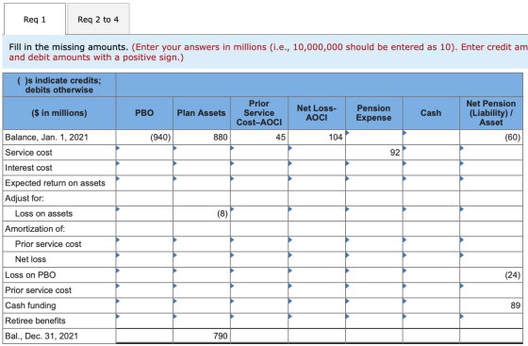Image resolution: width=528 pixels, height=346 pixels.
Task: Click Retiree benefits Plan Assets cell
Action: [202, 321]
